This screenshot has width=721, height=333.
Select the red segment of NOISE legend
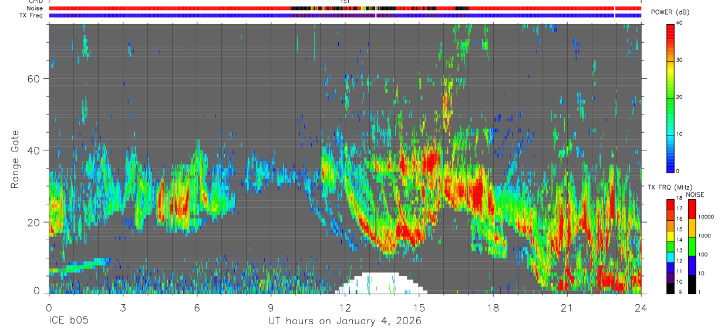click(x=692, y=209)
